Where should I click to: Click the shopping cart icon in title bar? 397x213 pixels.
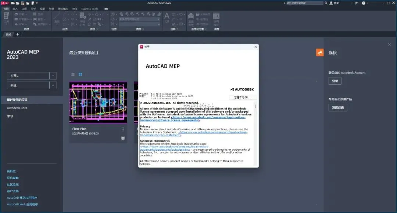(x=356, y=3)
